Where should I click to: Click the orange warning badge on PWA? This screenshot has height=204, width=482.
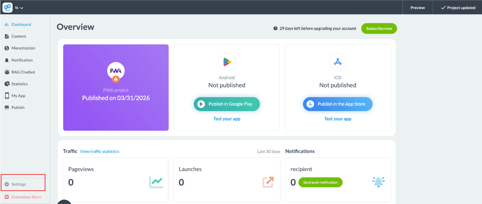[x=116, y=79]
